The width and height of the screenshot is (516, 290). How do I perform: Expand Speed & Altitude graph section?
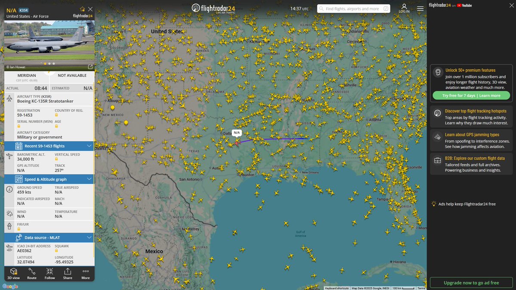click(x=49, y=179)
